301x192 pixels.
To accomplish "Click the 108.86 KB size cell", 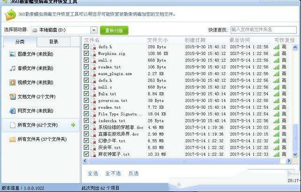I will point(158,54).
